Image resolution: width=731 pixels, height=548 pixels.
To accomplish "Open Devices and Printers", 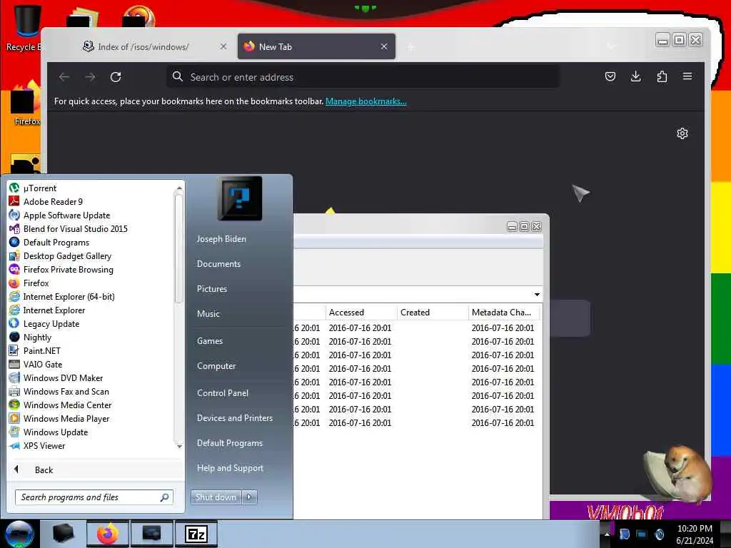I will coord(234,418).
